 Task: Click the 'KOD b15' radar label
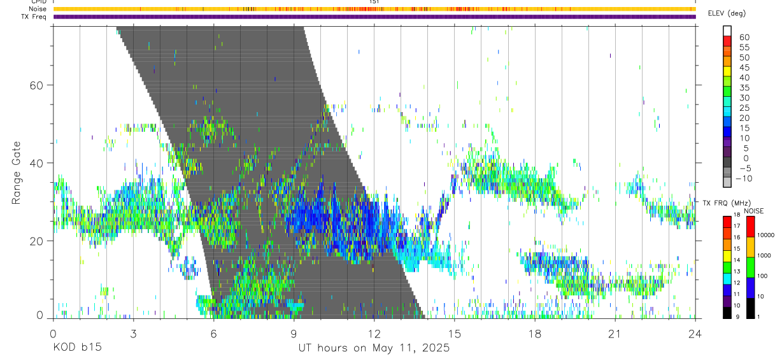pos(76,348)
